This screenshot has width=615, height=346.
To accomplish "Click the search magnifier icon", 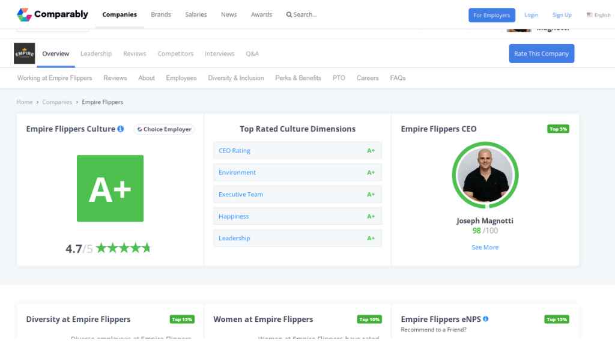I will pyautogui.click(x=289, y=15).
